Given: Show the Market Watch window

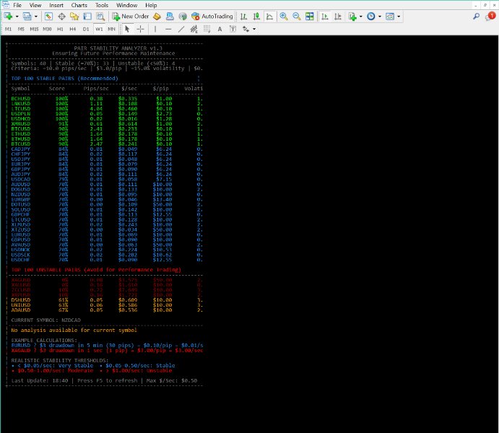Looking at the screenshot, I should click(x=48, y=16).
